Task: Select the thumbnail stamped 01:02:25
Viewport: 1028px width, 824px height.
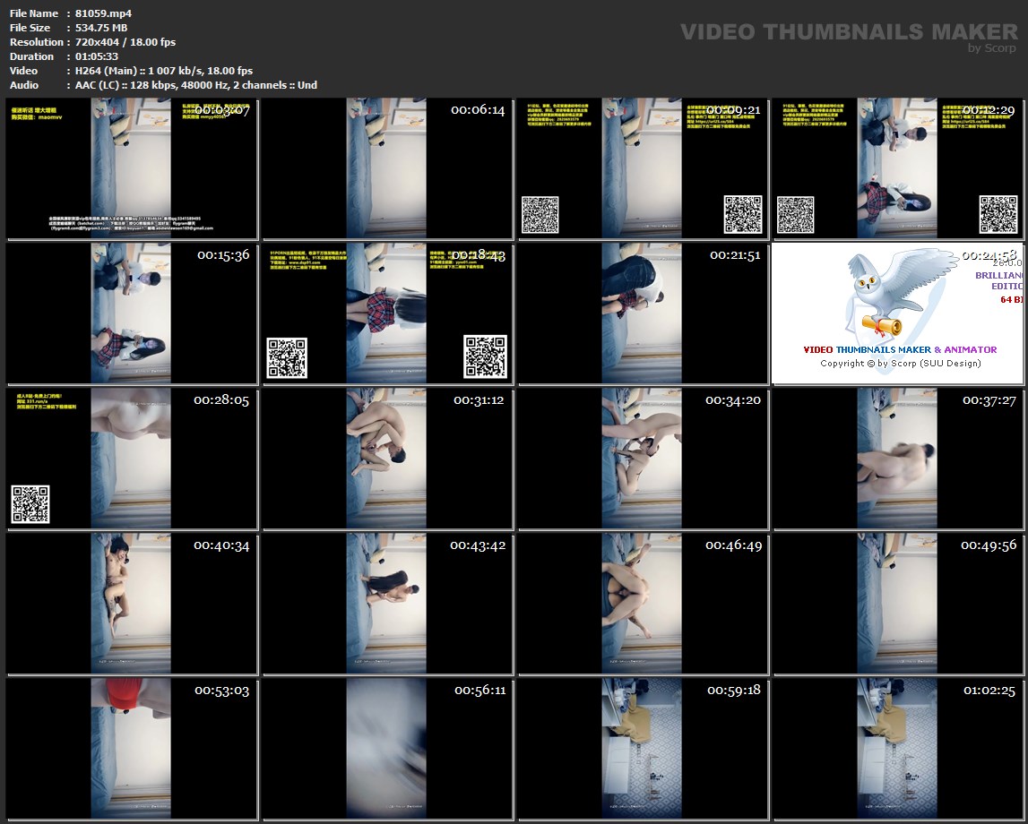Action: click(898, 749)
